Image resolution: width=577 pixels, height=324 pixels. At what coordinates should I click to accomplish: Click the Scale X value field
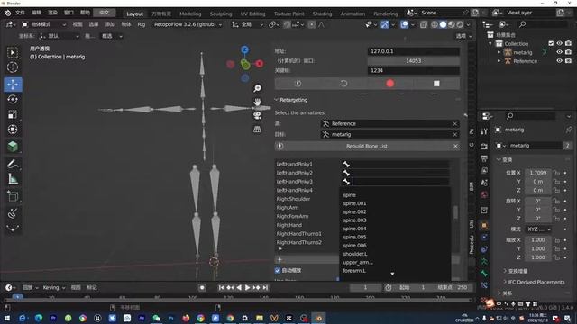(x=537, y=240)
